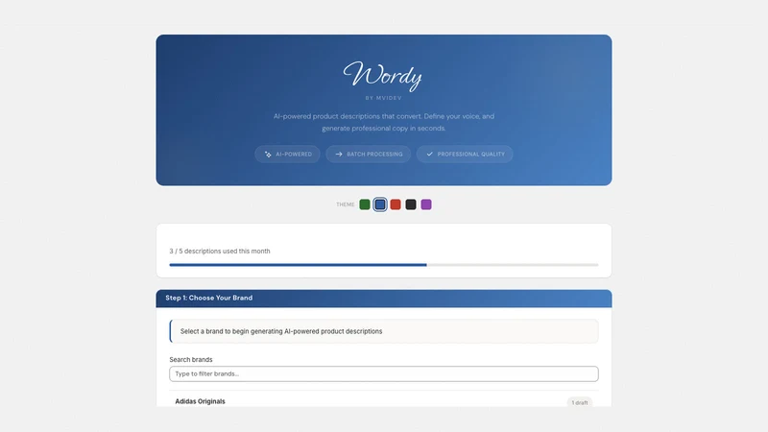Click the 1 draft badge
The width and height of the screenshot is (768, 432).
tap(580, 402)
